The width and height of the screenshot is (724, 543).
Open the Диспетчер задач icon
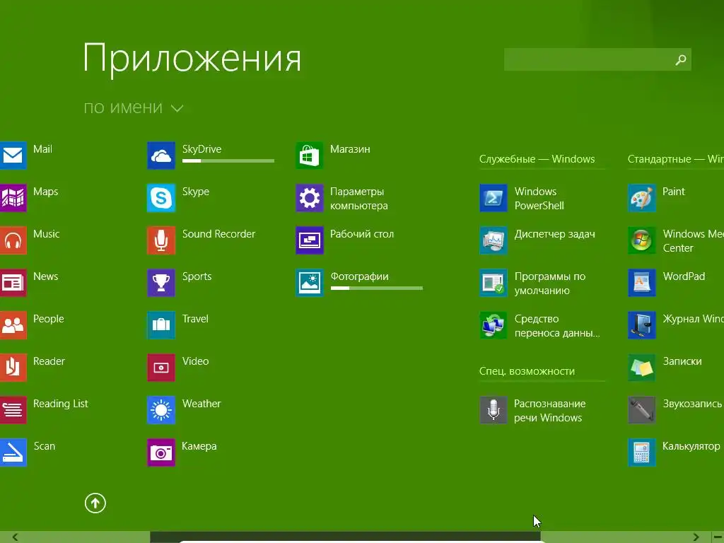(494, 240)
